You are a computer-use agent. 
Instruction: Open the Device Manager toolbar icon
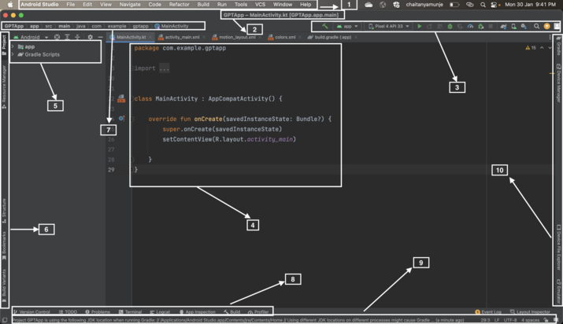(513, 26)
